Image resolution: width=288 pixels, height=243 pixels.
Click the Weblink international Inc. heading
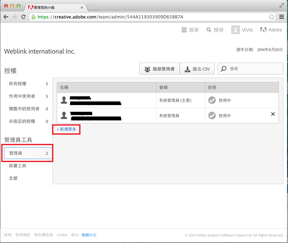pyautogui.click(x=40, y=51)
